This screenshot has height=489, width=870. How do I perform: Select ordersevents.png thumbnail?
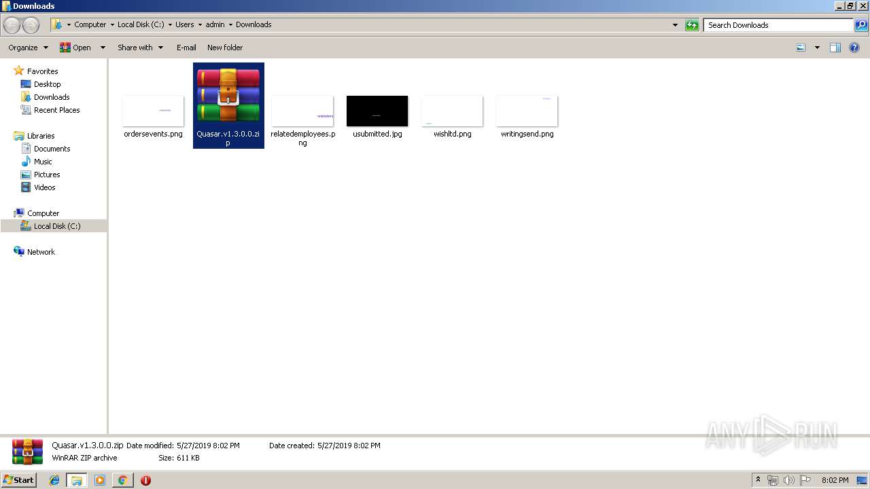tap(153, 111)
